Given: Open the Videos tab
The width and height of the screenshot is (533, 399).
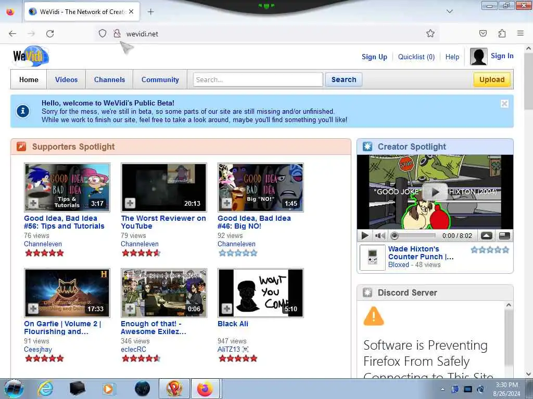Looking at the screenshot, I should coord(66,79).
